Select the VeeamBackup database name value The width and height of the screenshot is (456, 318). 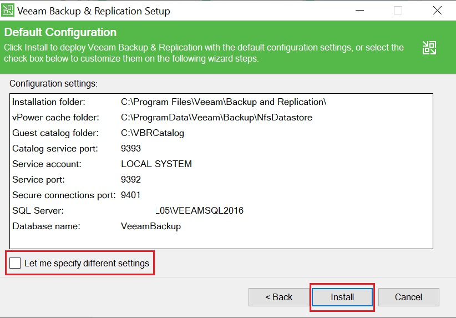coord(151,226)
